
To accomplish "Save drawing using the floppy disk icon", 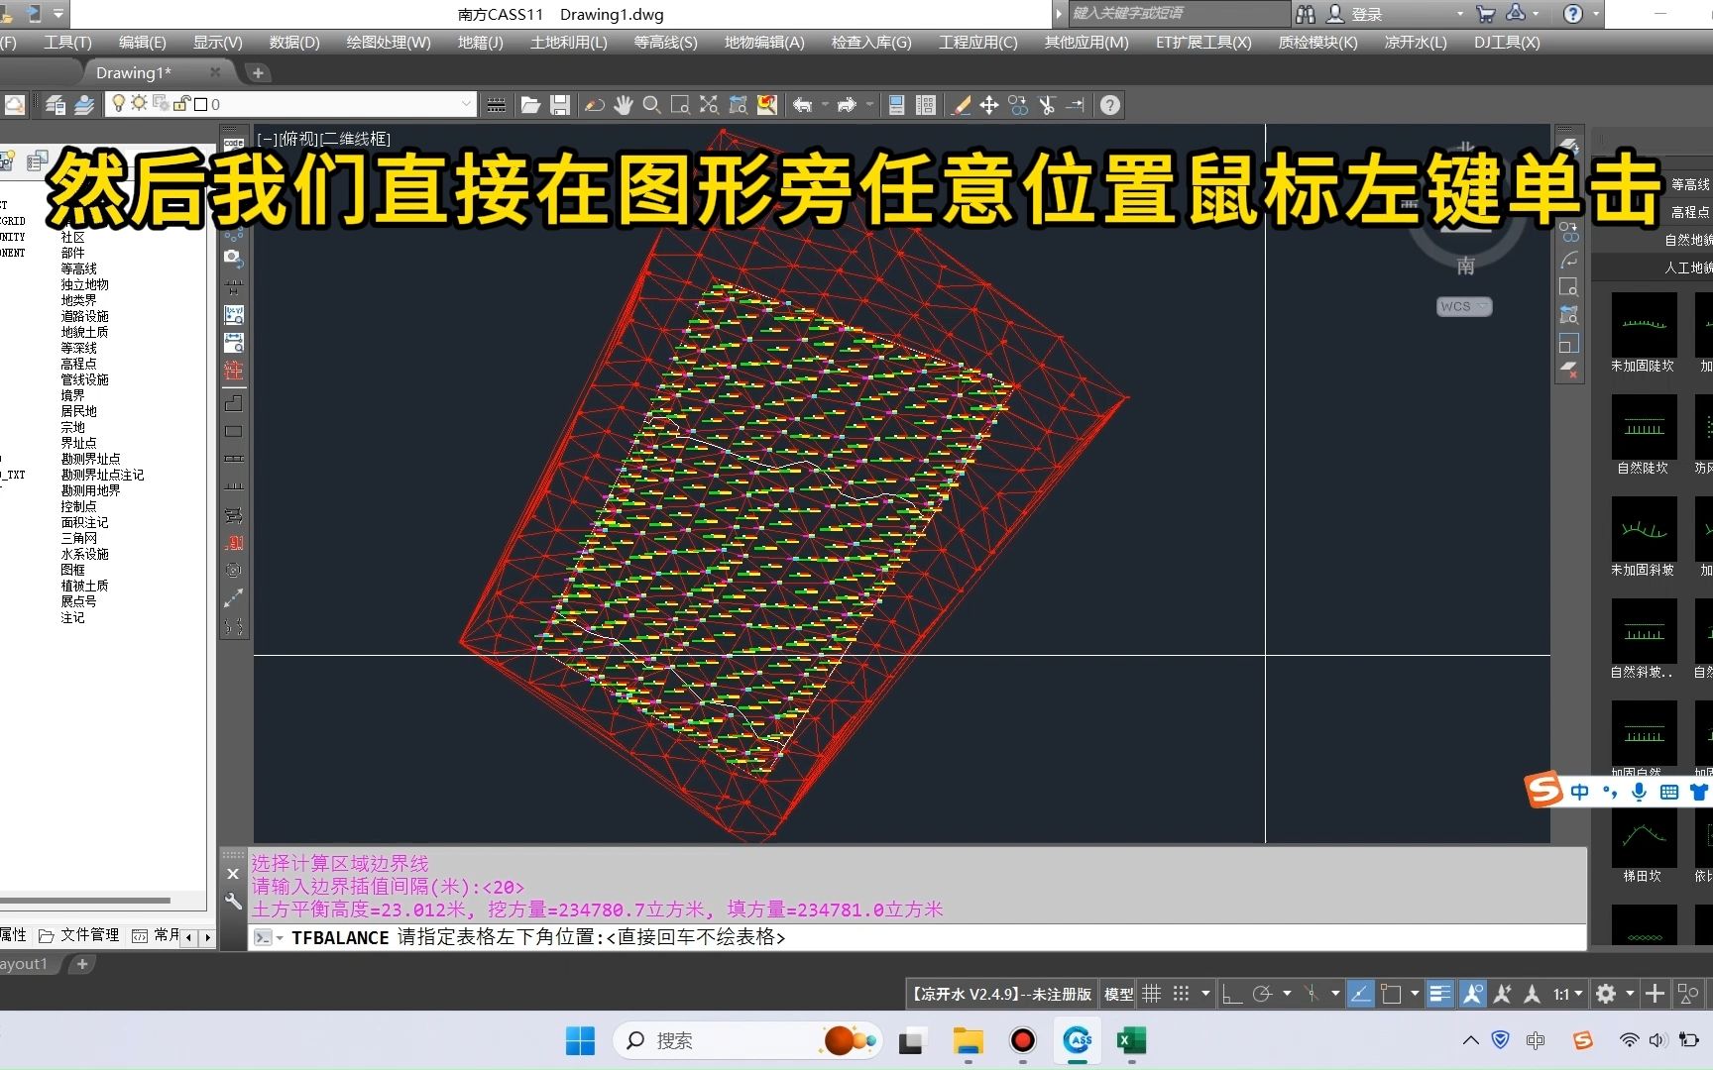I will coord(560,105).
